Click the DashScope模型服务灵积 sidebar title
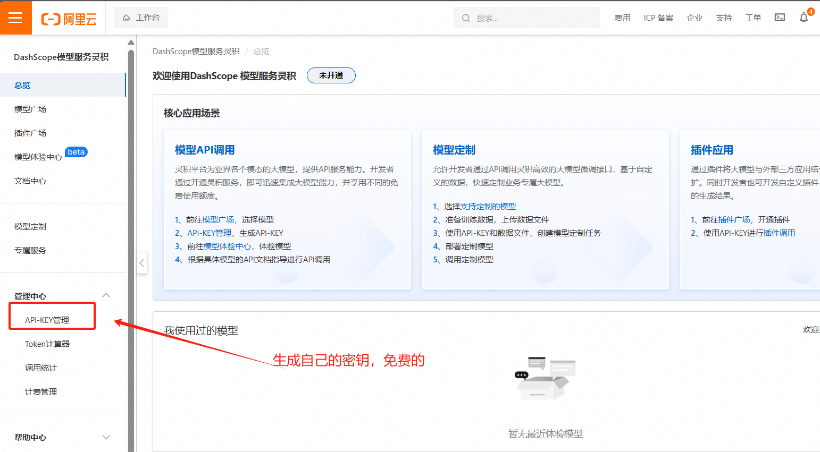 [61, 57]
